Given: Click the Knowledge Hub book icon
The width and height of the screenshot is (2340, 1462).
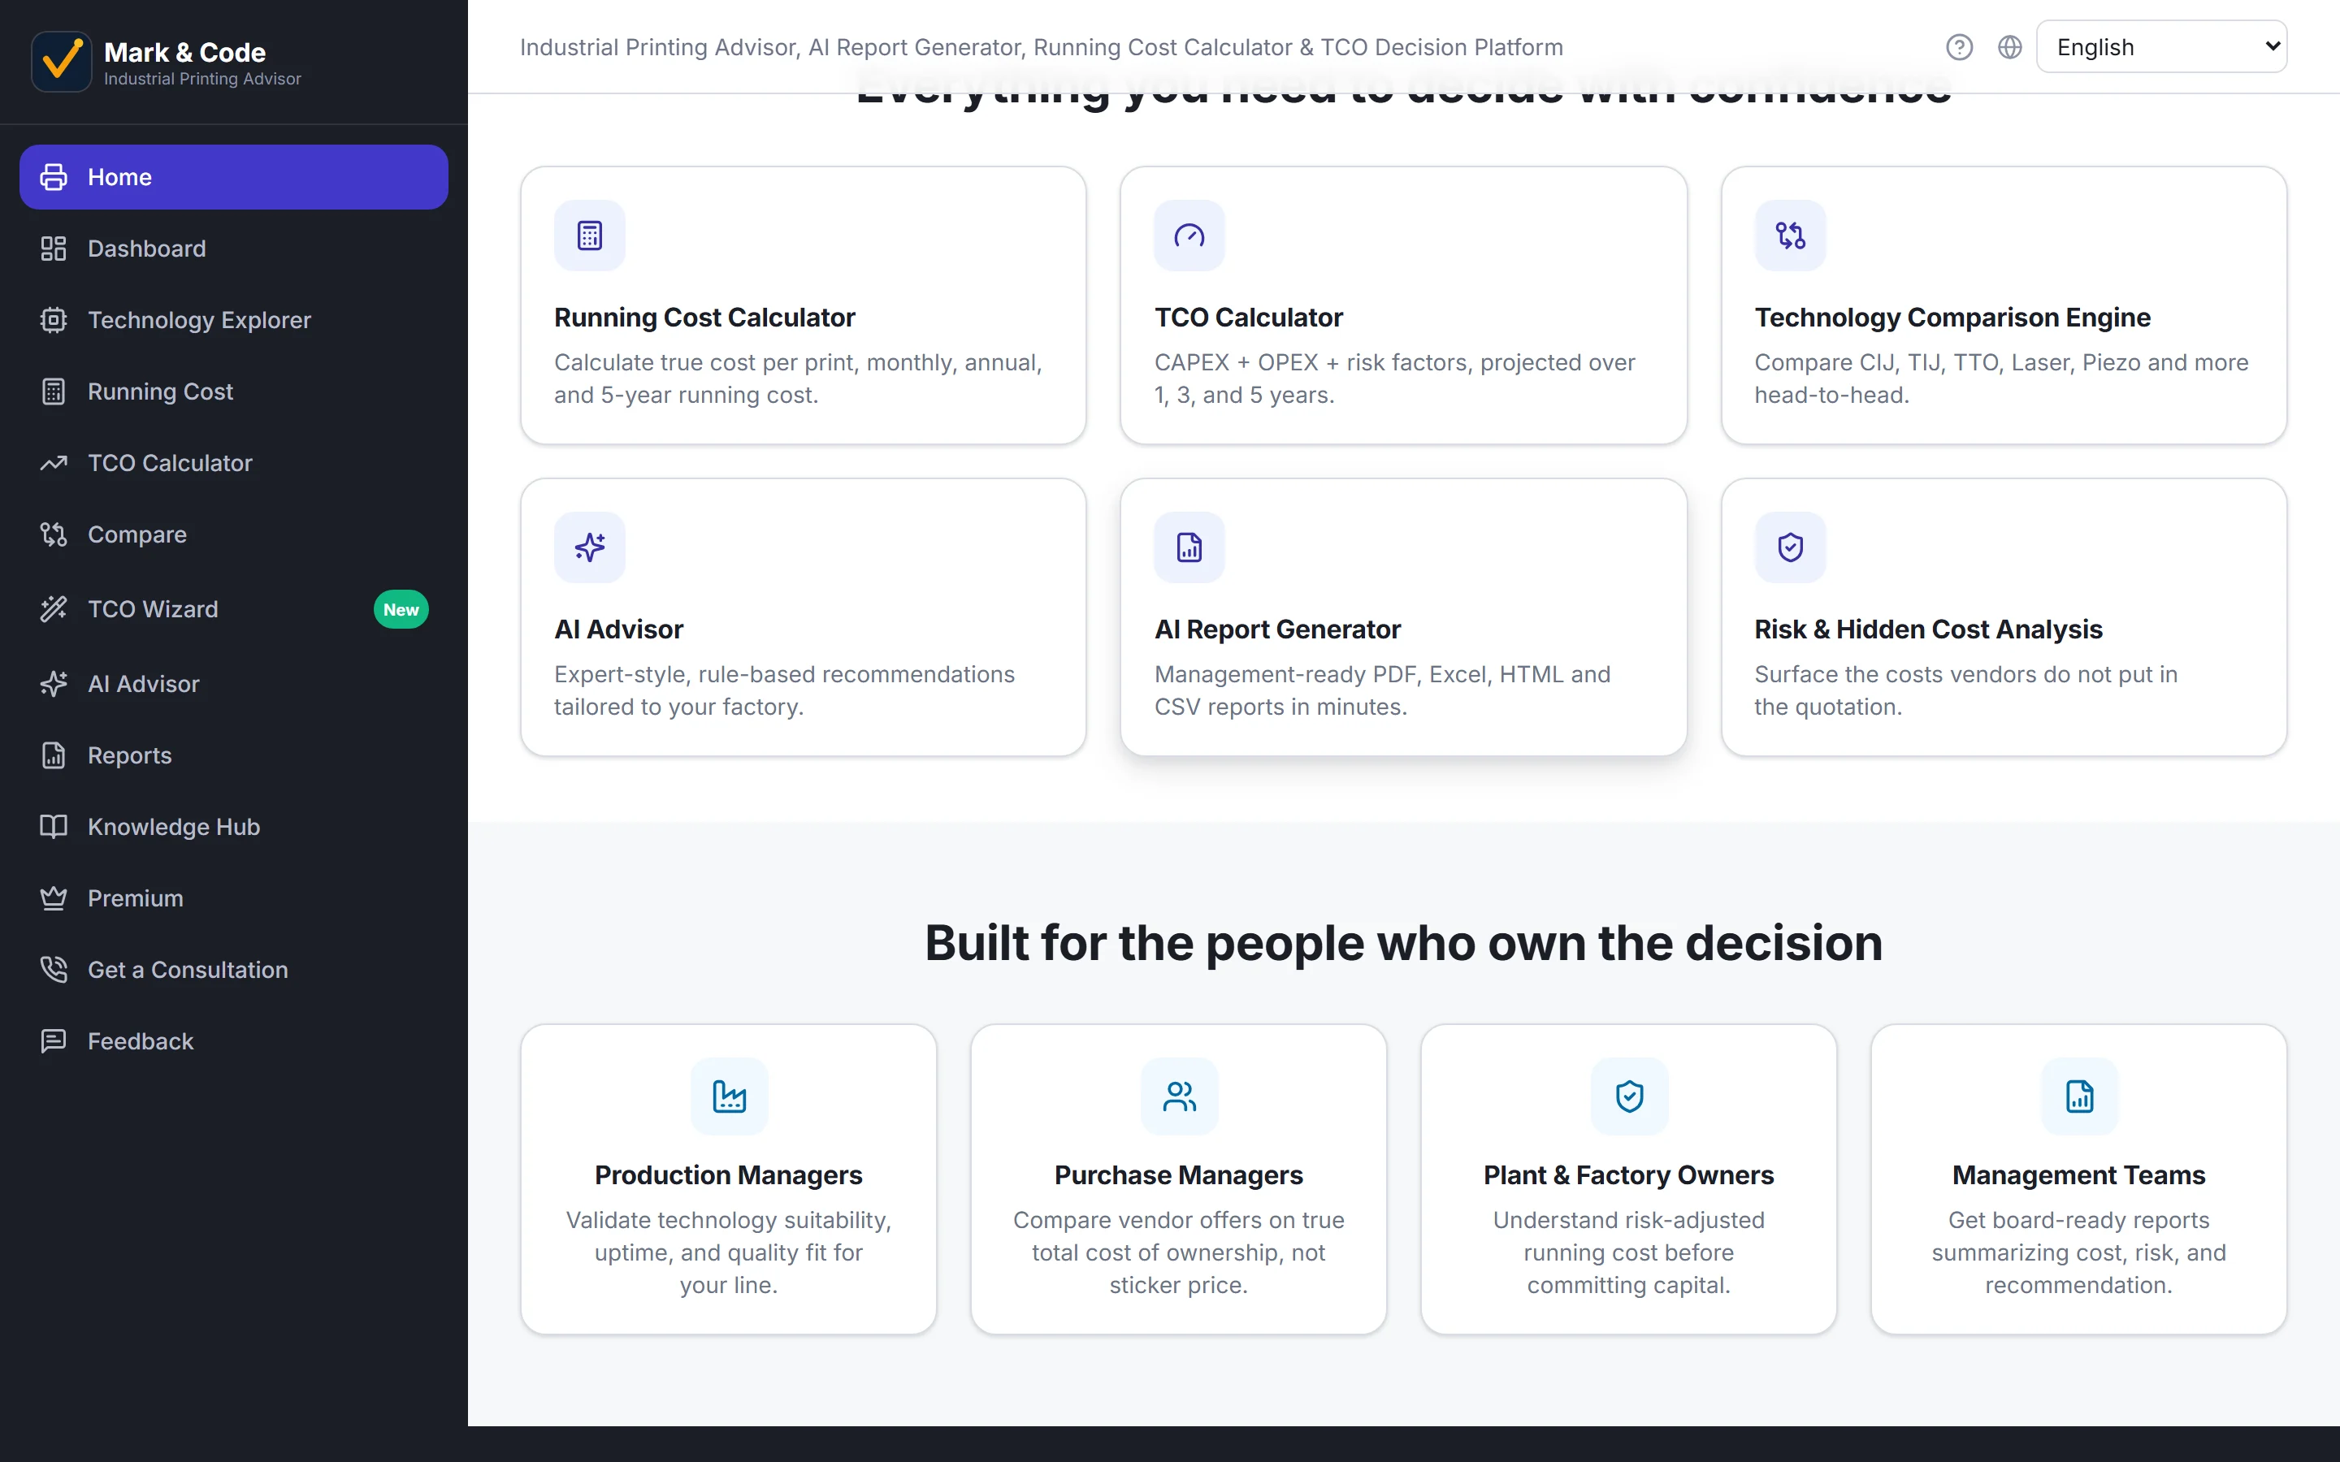Looking at the screenshot, I should tap(53, 827).
